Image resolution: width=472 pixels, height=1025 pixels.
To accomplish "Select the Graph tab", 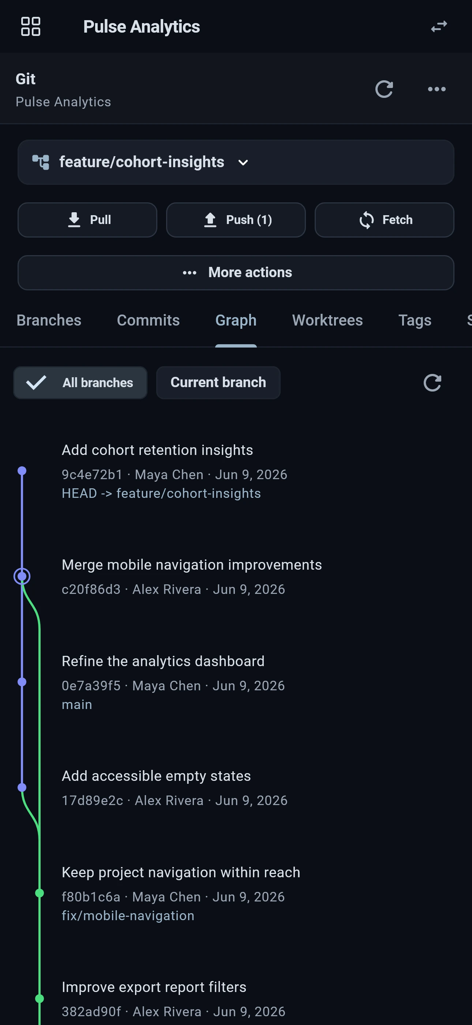I will 236,320.
